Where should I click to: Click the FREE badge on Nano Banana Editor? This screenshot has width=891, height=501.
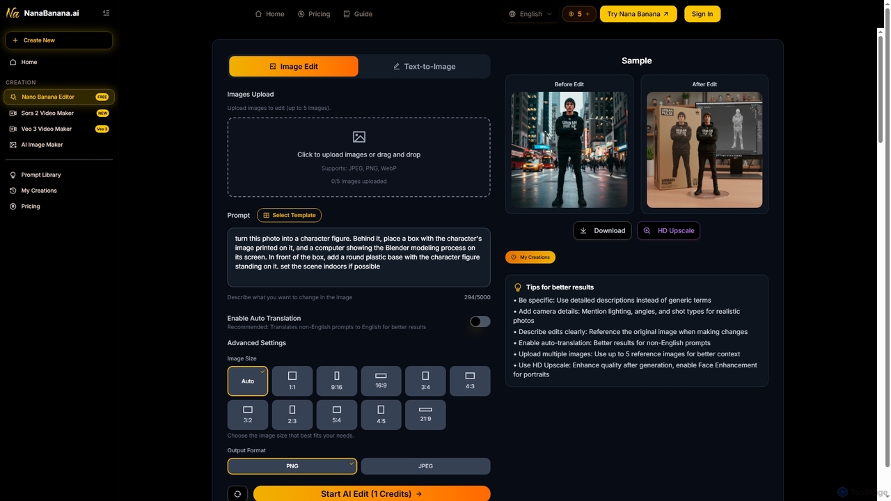click(102, 97)
